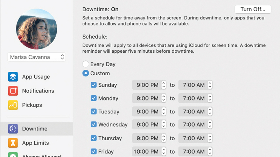Click the App Usage sidebar icon
280x157 pixels.
pyautogui.click(x=13, y=77)
